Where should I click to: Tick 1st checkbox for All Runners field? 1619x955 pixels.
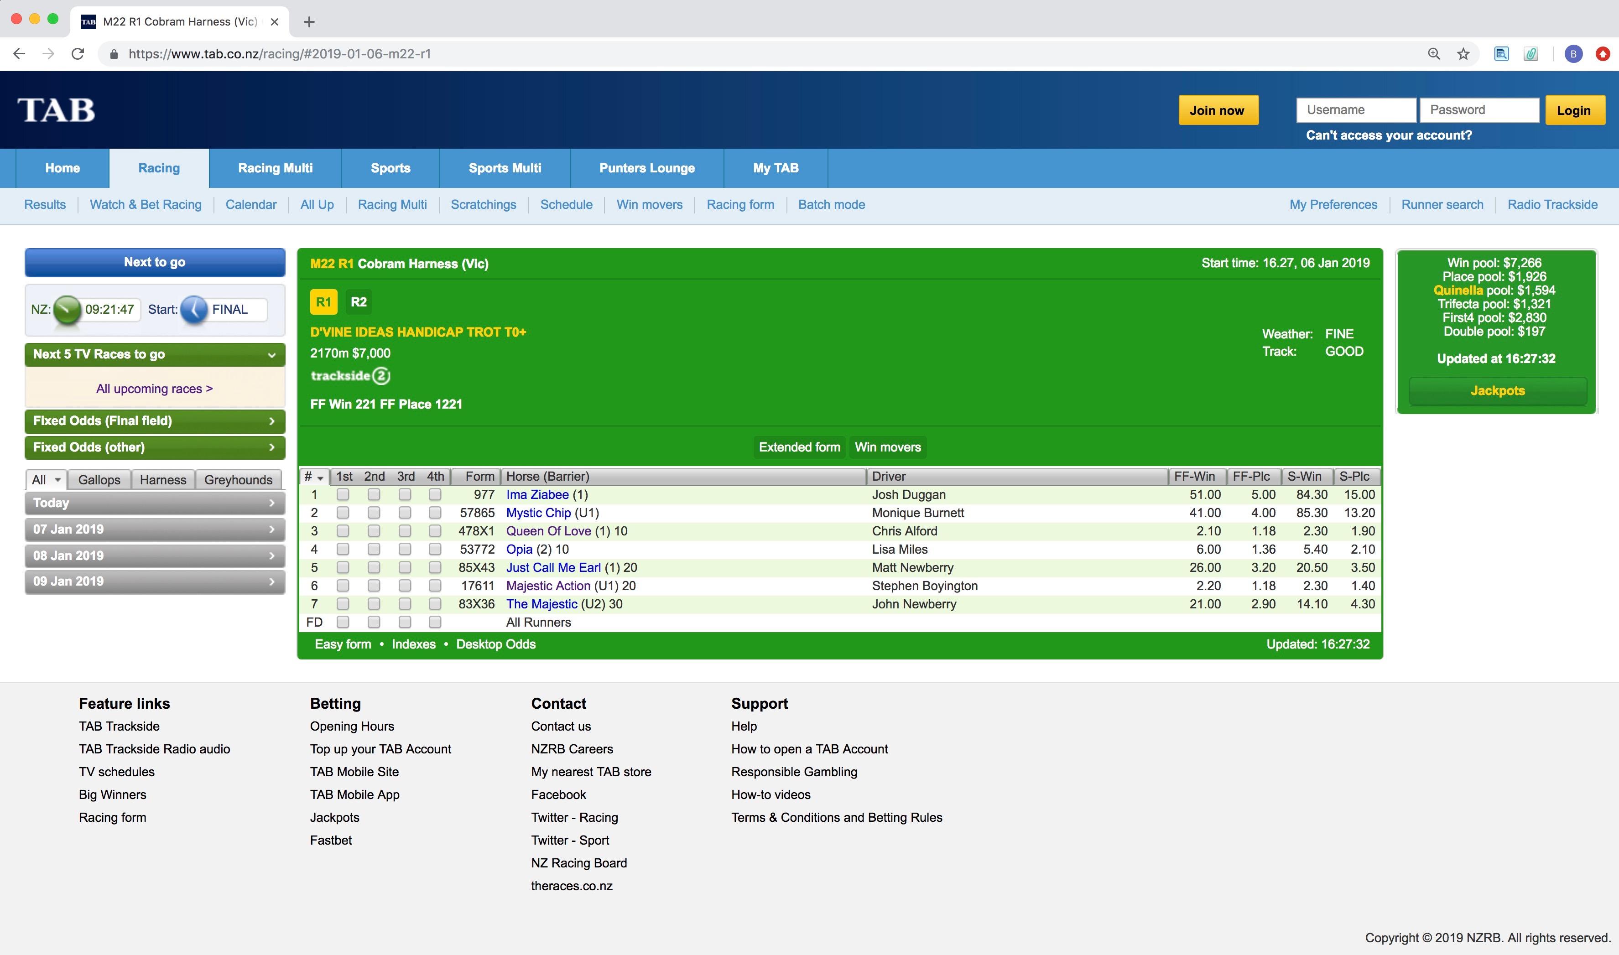(343, 622)
